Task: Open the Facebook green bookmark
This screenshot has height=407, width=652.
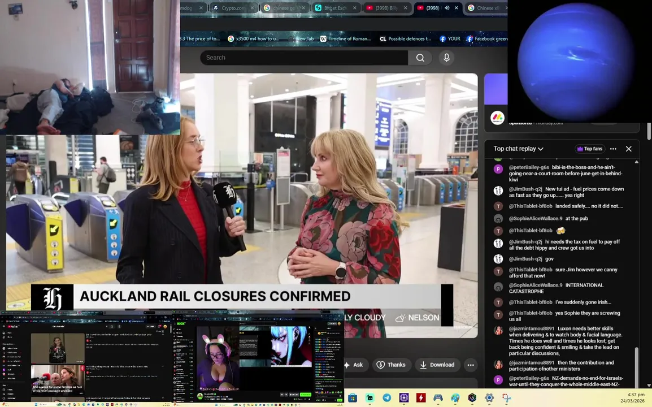Action: click(487, 38)
